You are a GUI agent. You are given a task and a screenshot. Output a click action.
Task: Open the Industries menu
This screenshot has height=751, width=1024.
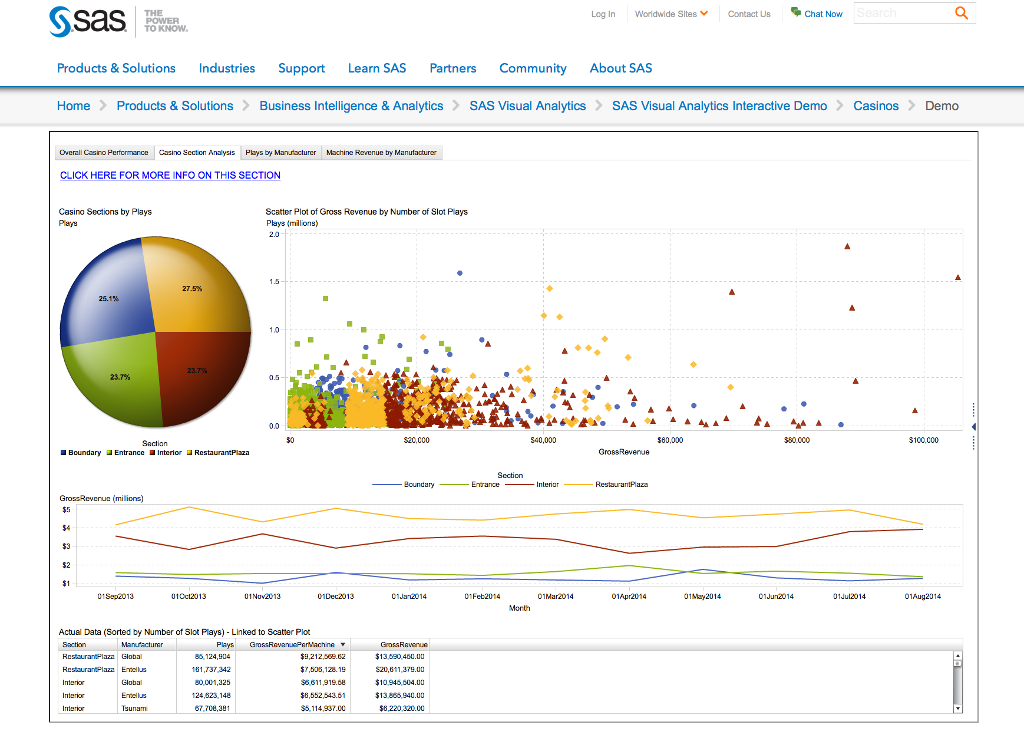point(227,68)
